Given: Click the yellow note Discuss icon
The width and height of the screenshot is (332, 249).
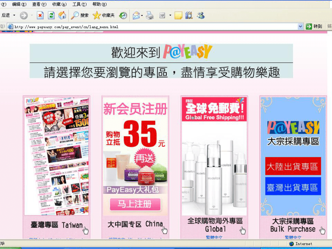Looking at the screenshot, I should (178, 15).
